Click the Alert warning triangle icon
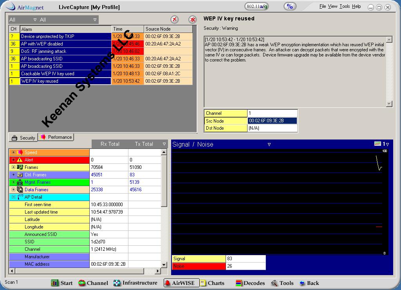The image size is (401, 290). click(20, 160)
